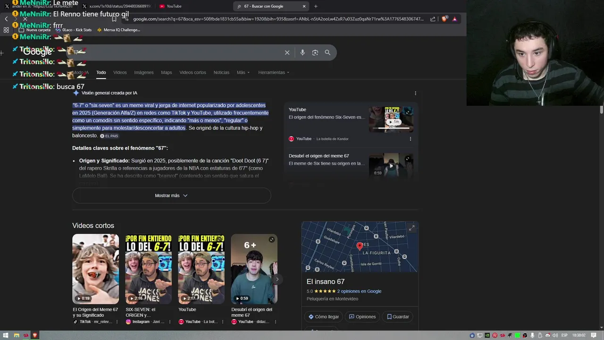Click the Guardar button

pyautogui.click(x=398, y=317)
